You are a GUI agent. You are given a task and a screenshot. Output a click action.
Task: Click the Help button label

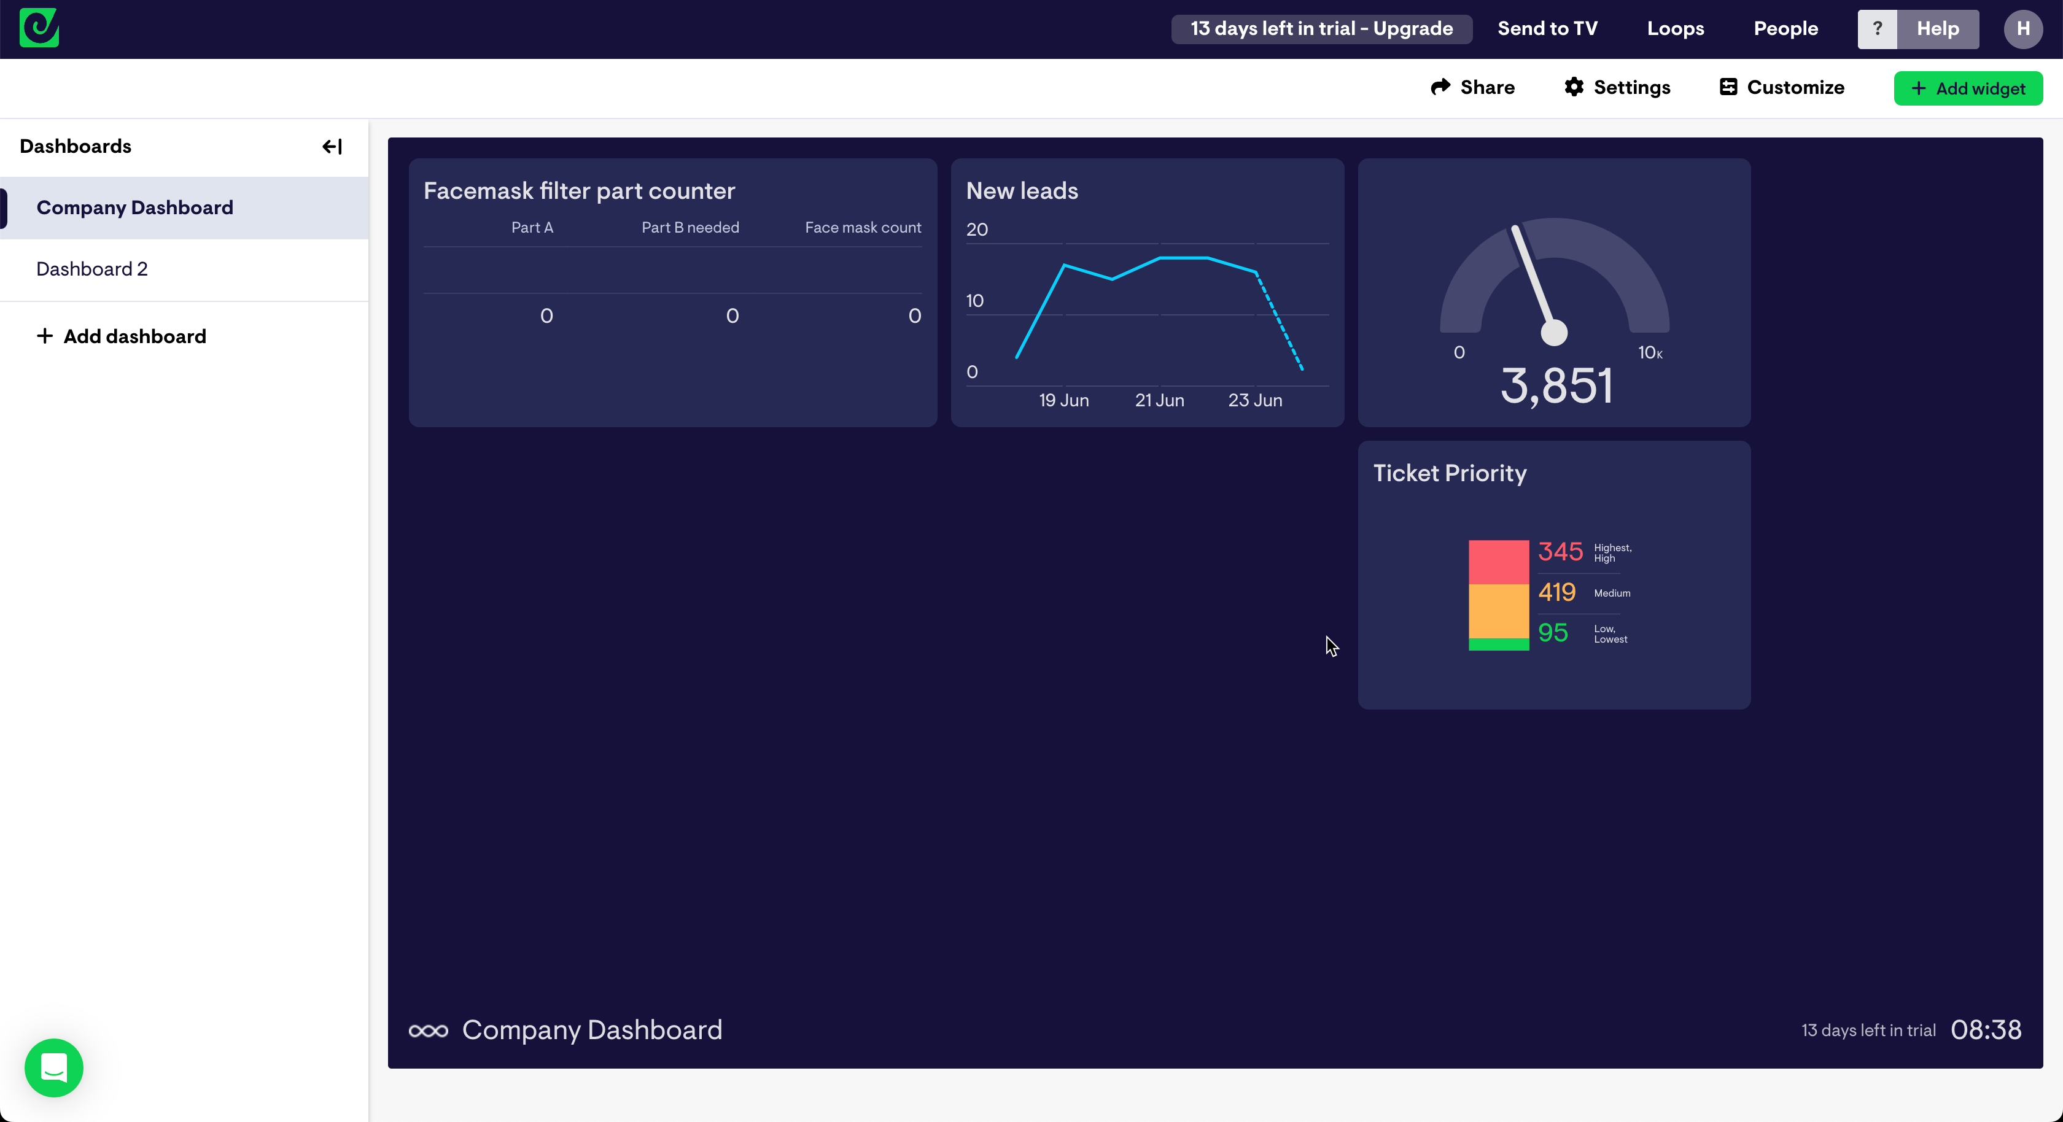tap(1938, 29)
